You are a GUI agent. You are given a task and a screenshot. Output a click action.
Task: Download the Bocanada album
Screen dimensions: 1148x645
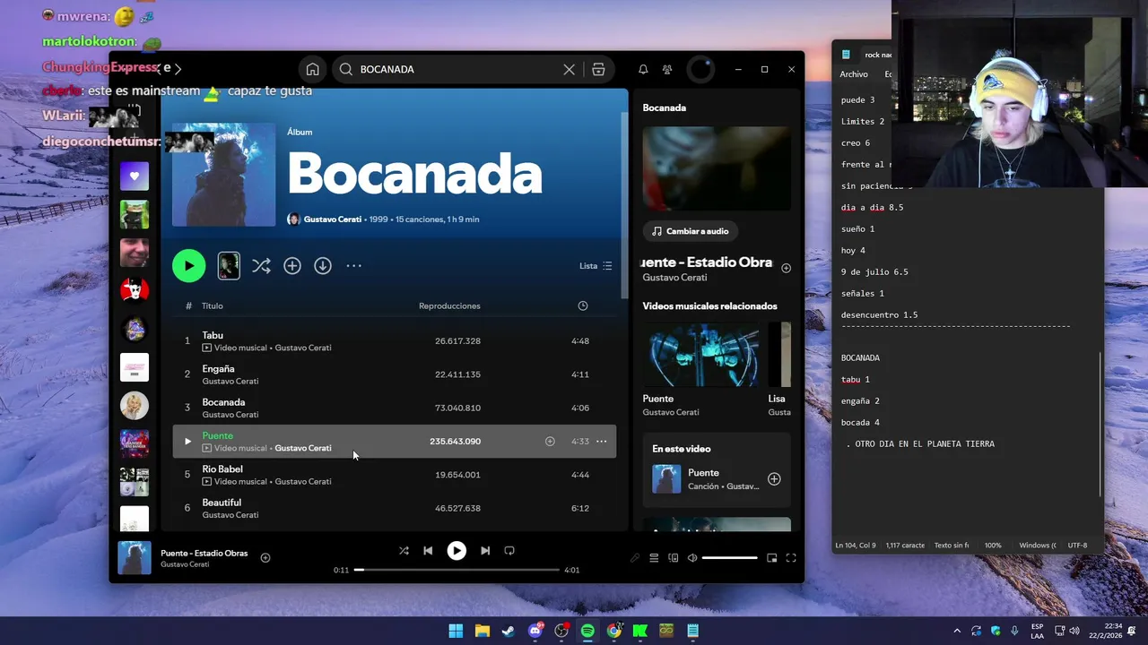tap(323, 266)
